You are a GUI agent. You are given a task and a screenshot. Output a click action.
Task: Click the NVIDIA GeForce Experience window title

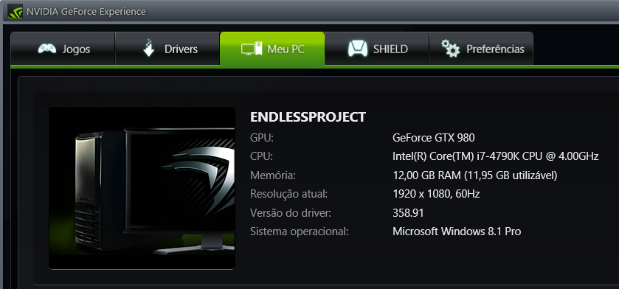86,12
